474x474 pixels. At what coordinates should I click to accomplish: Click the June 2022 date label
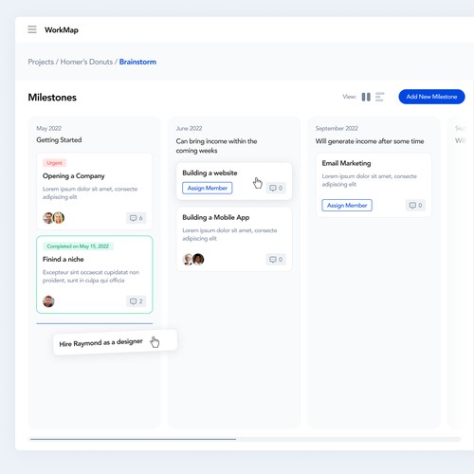189,128
